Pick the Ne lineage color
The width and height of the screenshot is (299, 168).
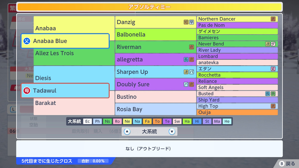pyautogui.click(x=127, y=121)
